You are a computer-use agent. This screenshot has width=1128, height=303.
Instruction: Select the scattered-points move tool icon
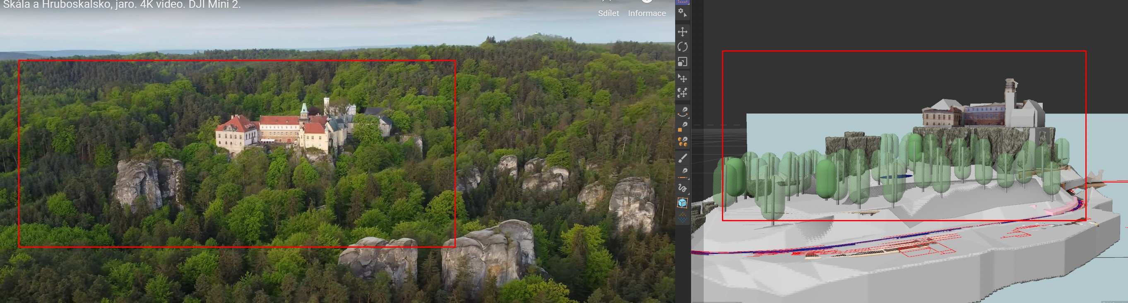(x=682, y=93)
